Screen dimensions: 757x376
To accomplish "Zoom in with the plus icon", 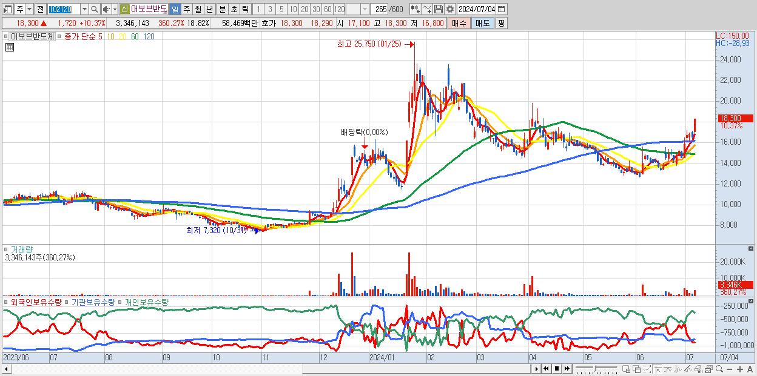I will pyautogui.click(x=740, y=369).
